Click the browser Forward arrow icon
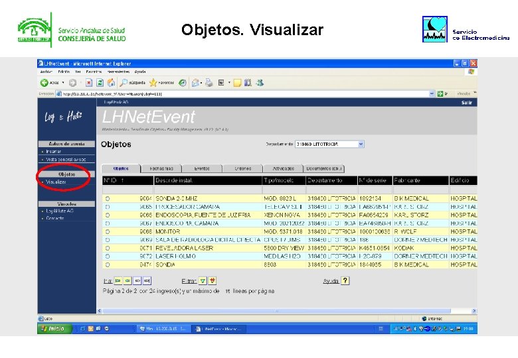Screen dimensions: 518x358 (x=72, y=83)
